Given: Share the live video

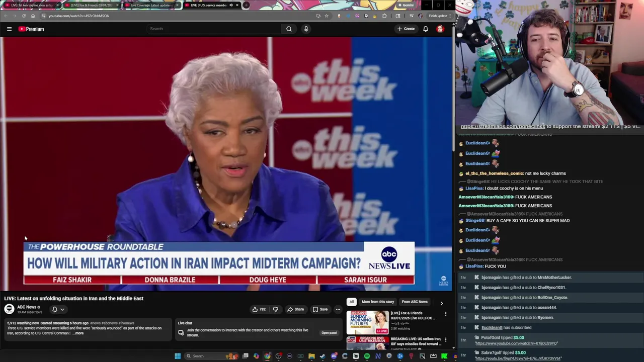Looking at the screenshot, I should coord(295,309).
